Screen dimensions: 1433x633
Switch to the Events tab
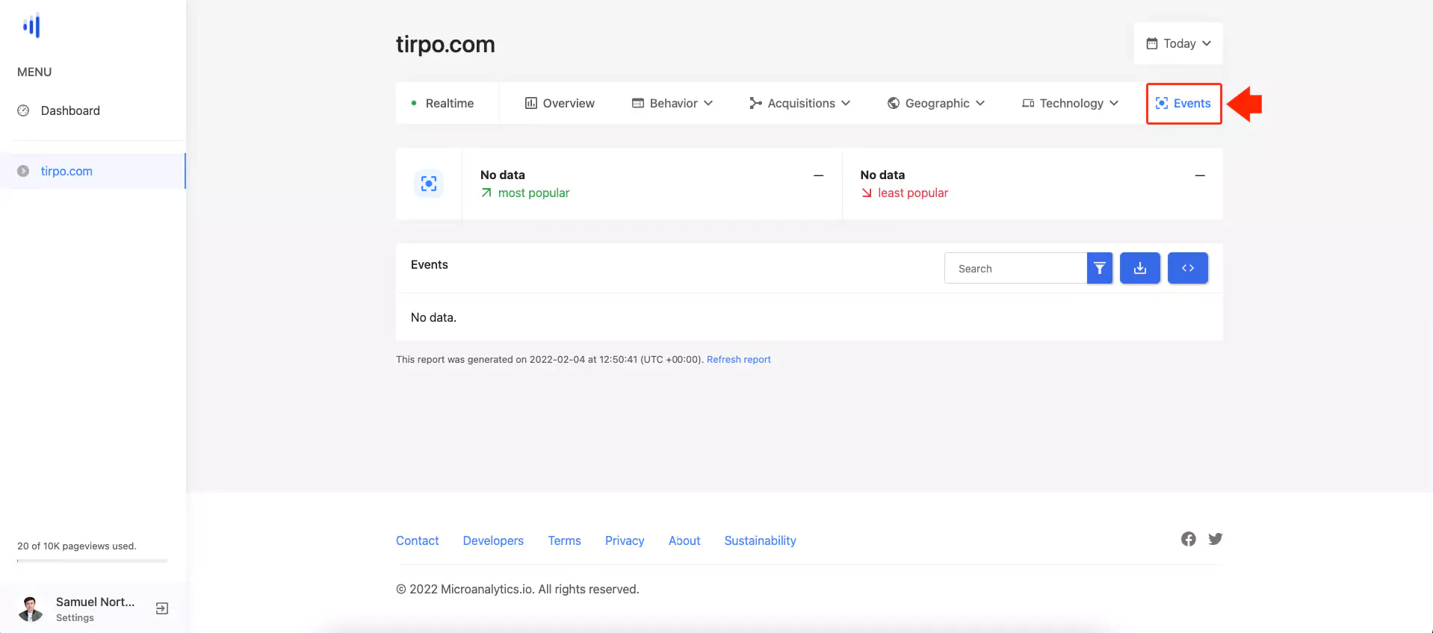pos(1183,103)
